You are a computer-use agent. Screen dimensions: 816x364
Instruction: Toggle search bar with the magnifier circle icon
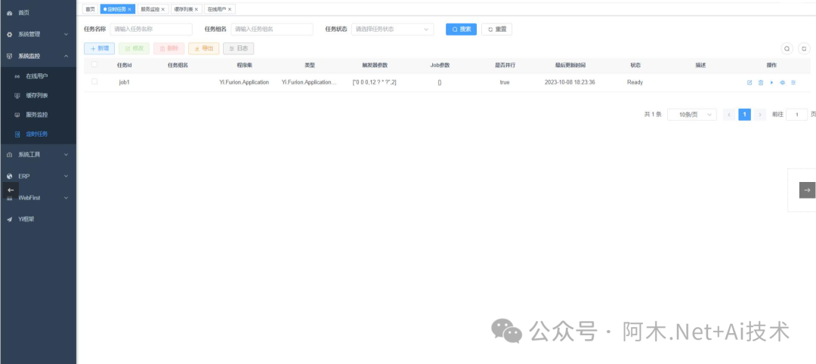click(787, 48)
